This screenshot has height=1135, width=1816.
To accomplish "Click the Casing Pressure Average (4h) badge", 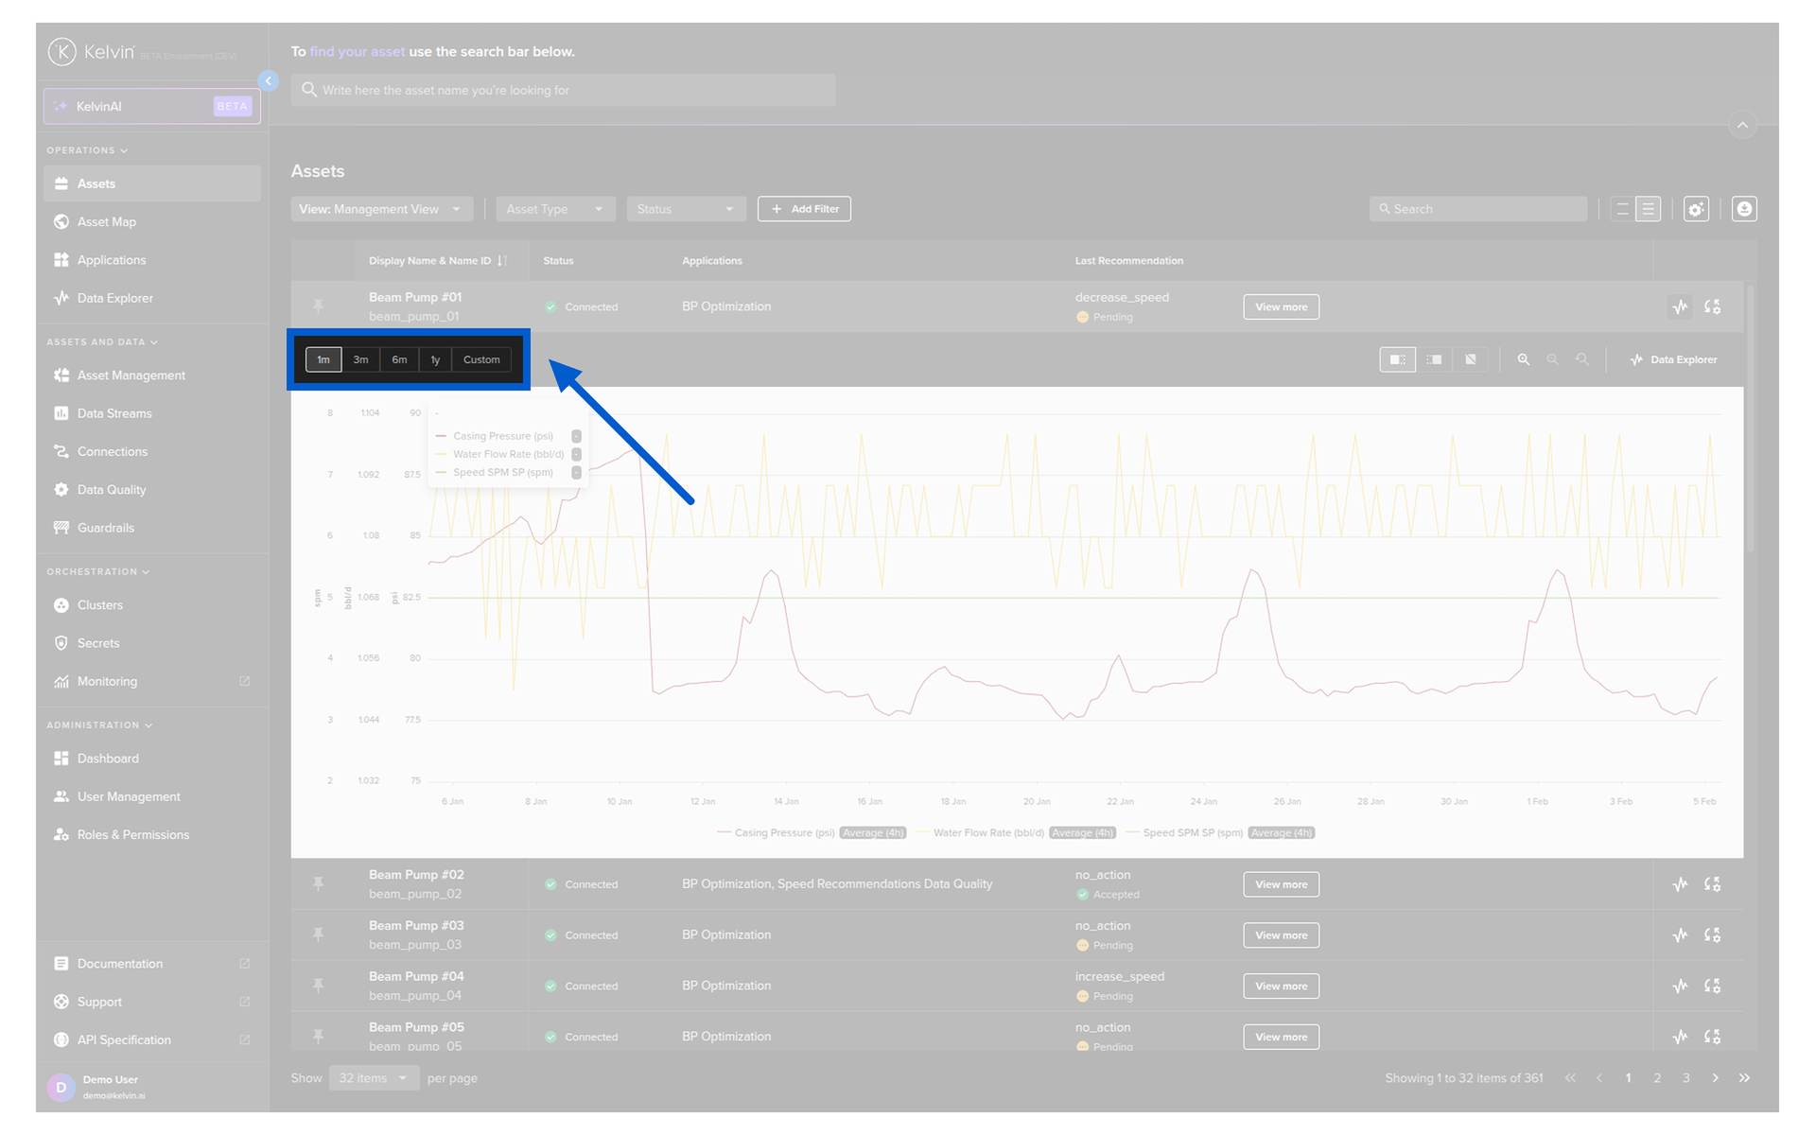I will (x=873, y=833).
